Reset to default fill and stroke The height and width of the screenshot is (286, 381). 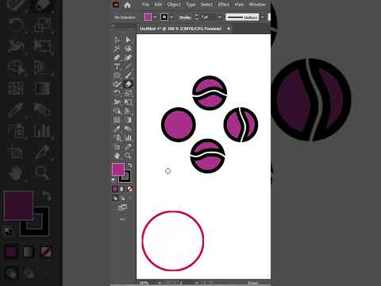[114, 180]
